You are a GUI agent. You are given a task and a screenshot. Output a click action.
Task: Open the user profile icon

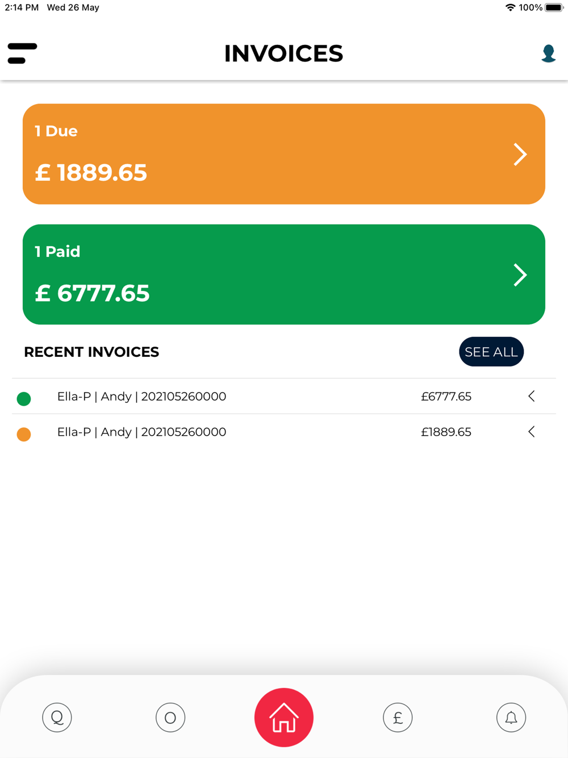point(548,53)
